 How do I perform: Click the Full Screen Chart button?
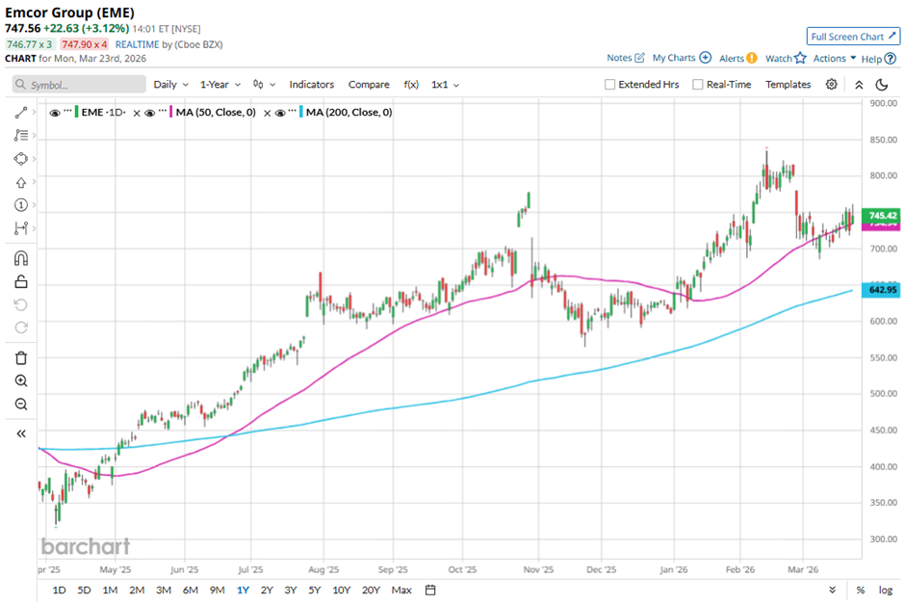[852, 37]
